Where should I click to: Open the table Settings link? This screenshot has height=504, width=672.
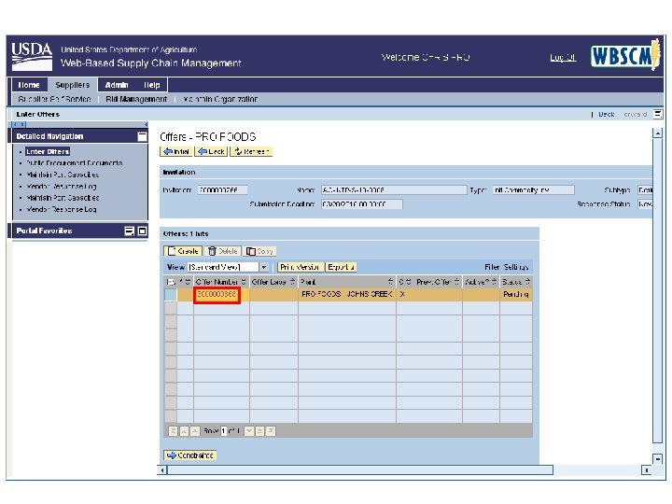pos(516,267)
